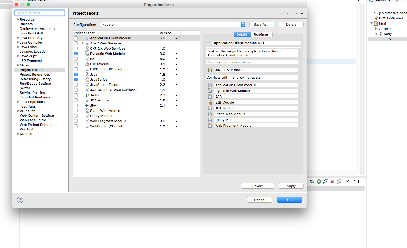Viewport: 407px width, 248px height.
Task: Select Deployment Assembly in sidebar
Action: pos(37,29)
